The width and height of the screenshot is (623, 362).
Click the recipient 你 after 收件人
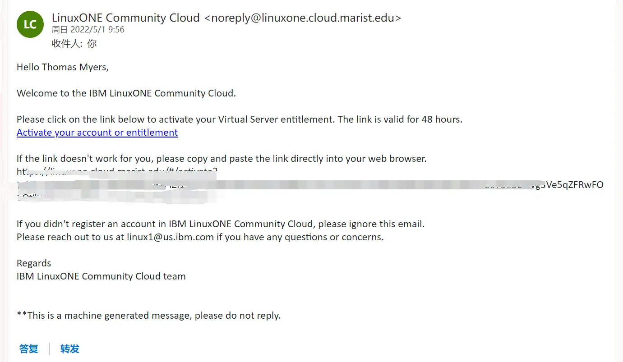coord(92,44)
